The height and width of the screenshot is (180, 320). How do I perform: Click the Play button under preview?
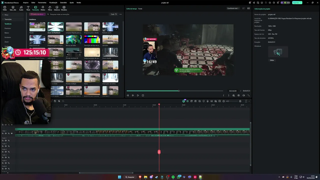[138, 95]
